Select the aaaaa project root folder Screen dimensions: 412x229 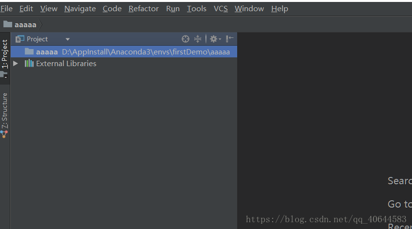coord(47,52)
